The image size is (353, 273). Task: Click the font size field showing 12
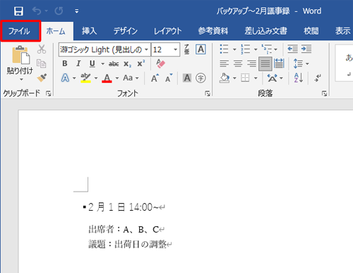pyautogui.click(x=162, y=50)
